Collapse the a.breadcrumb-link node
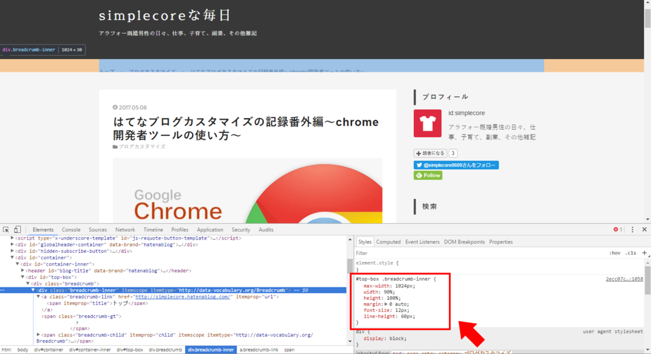Screen dimensions: 651x354 [x=38, y=297]
